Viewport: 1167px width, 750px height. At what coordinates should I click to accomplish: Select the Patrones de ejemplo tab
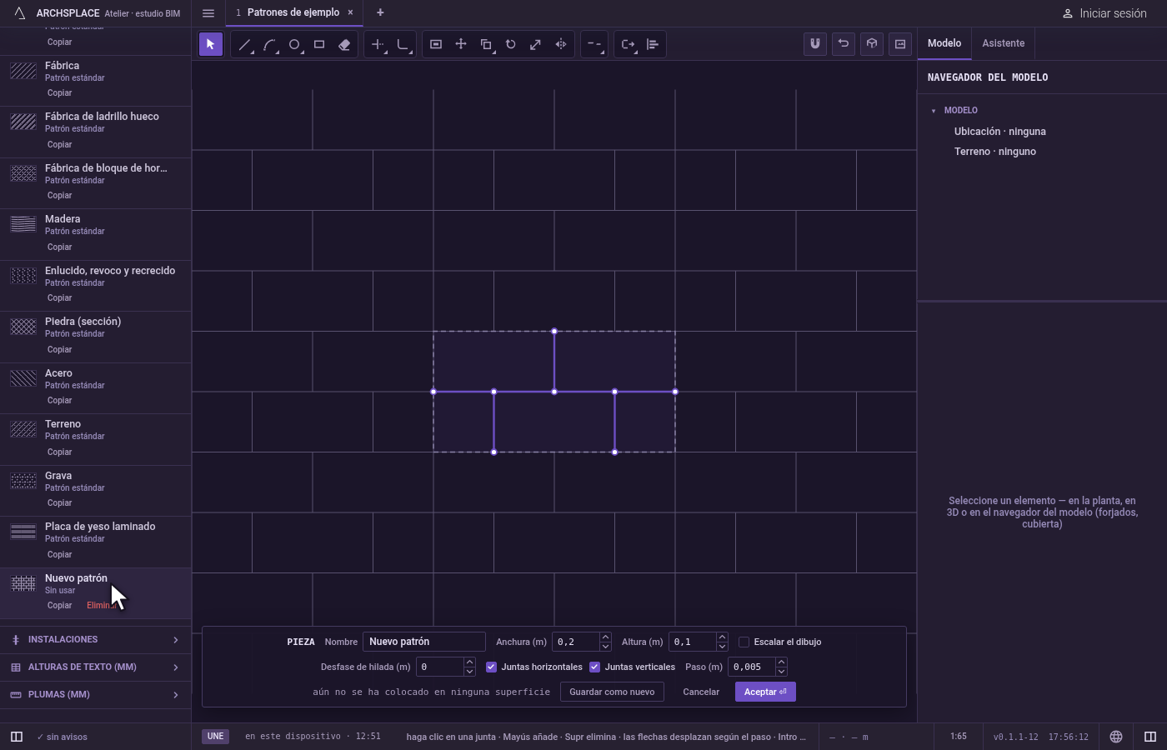click(293, 12)
